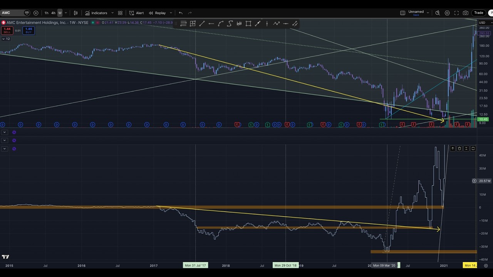Click the Mon 29 Oct '18 date marker
493x277 pixels.
click(x=285, y=265)
